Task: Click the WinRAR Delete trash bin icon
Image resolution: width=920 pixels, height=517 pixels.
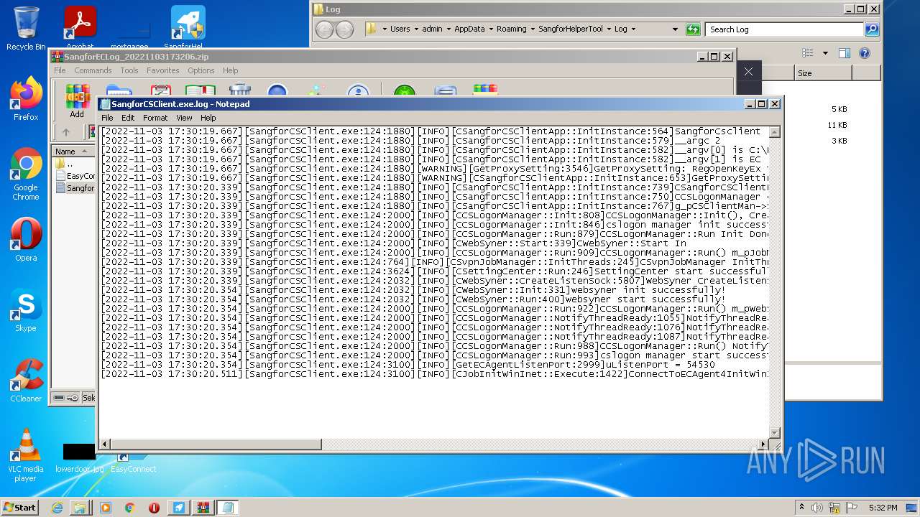Action: click(x=239, y=90)
